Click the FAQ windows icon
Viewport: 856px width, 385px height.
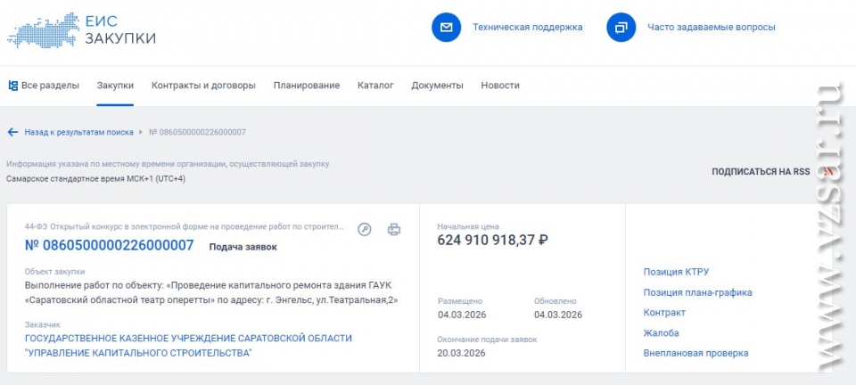pyautogui.click(x=621, y=28)
